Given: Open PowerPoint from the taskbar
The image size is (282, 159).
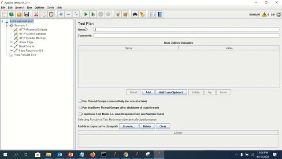Looking at the screenshot, I should (70, 155).
